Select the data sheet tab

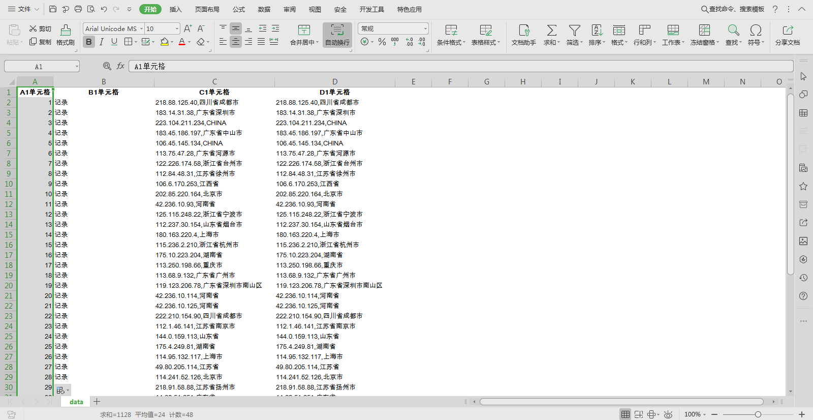coord(76,402)
